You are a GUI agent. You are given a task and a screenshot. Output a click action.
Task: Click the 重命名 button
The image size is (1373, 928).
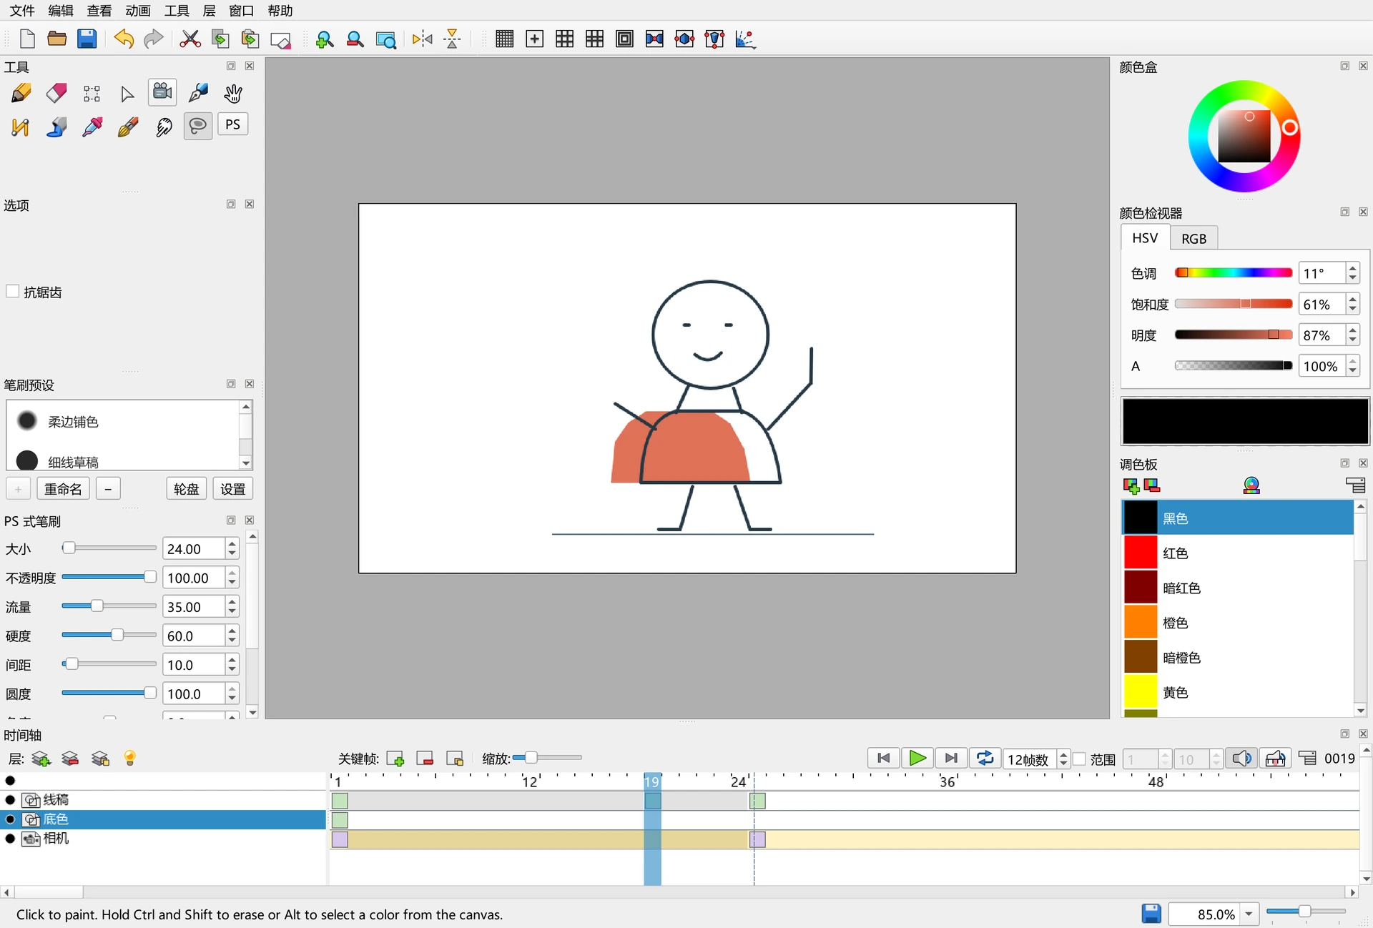(63, 489)
